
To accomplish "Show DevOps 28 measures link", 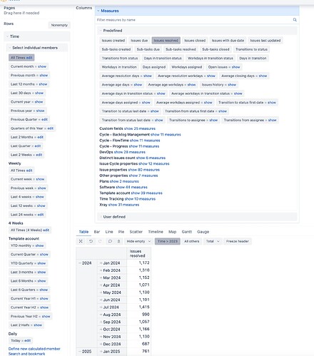I will coord(130,152).
